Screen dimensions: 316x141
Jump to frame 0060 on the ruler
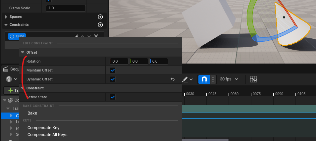coord(235,94)
